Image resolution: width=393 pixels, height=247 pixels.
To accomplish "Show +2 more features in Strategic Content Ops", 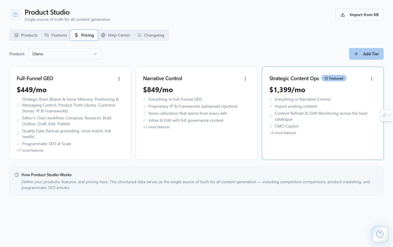I will (x=283, y=133).
